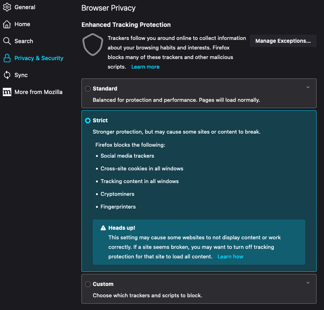The height and width of the screenshot is (310, 324).
Task: Click 'Stronger protection' description under Strict
Action: point(176,132)
